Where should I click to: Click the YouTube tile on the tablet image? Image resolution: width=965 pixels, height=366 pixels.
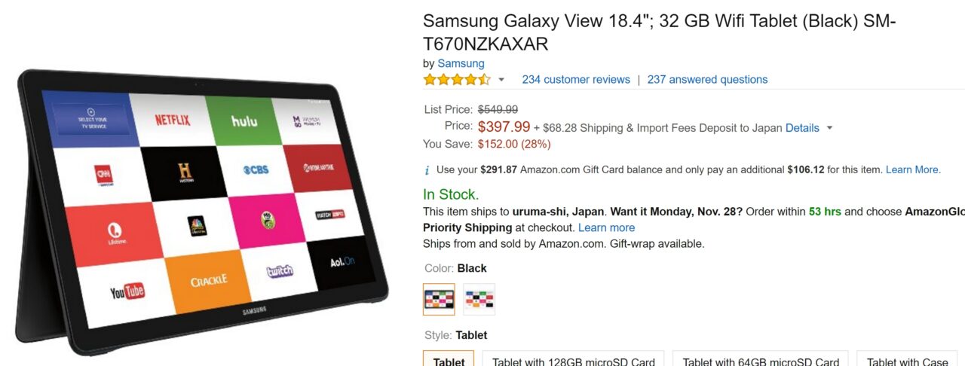[127, 292]
